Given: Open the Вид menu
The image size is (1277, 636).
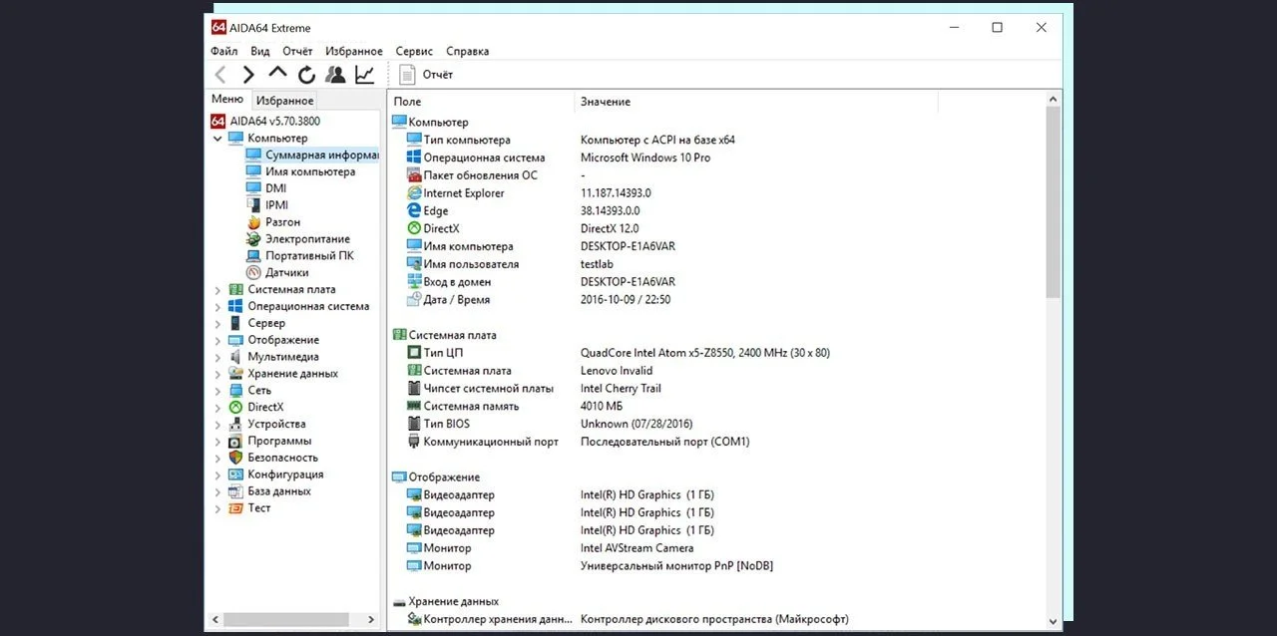Looking at the screenshot, I should coord(259,51).
